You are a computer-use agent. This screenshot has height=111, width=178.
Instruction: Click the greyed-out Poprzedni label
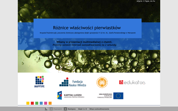(x=58, y=109)
